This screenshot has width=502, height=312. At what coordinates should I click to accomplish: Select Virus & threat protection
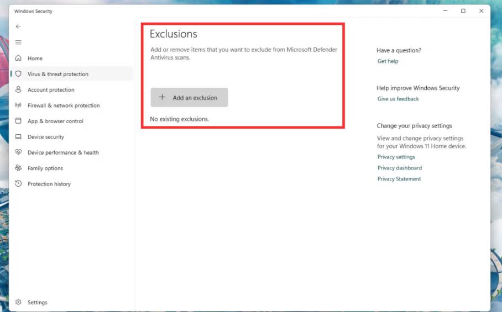(72, 74)
